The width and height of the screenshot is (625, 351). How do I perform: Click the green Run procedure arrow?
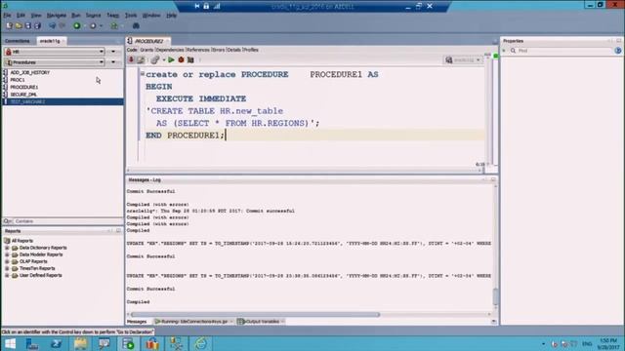171,59
